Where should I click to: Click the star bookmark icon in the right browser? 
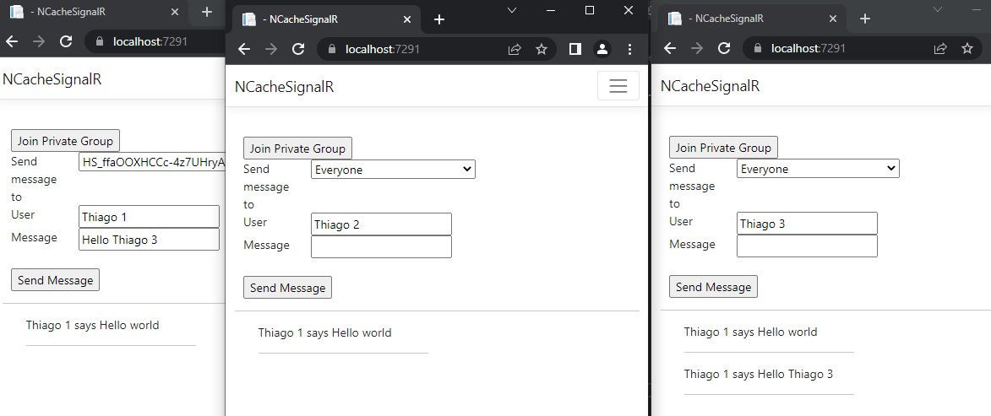pyautogui.click(x=967, y=48)
